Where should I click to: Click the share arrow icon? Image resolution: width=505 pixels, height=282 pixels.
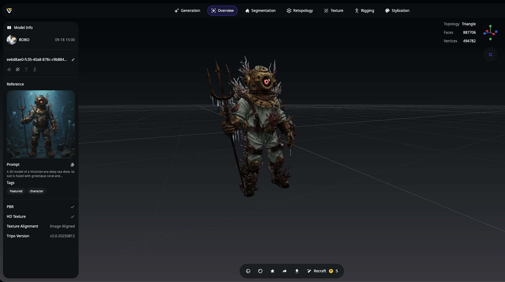[284, 271]
